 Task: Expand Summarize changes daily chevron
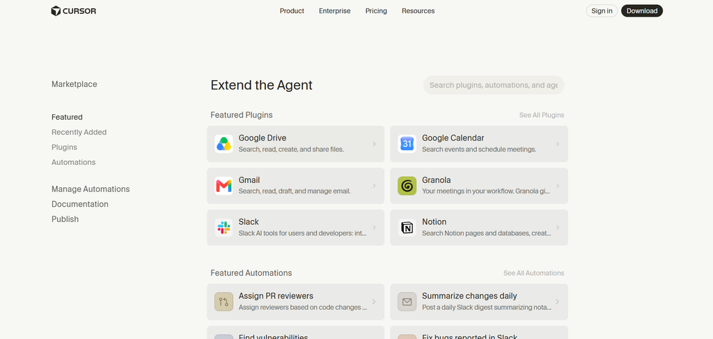tap(558, 301)
